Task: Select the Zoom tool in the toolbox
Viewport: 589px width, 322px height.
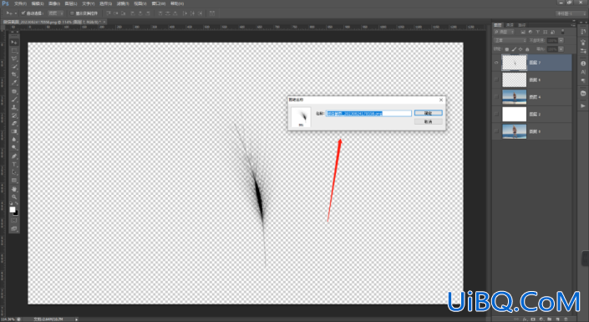Action: [14, 197]
